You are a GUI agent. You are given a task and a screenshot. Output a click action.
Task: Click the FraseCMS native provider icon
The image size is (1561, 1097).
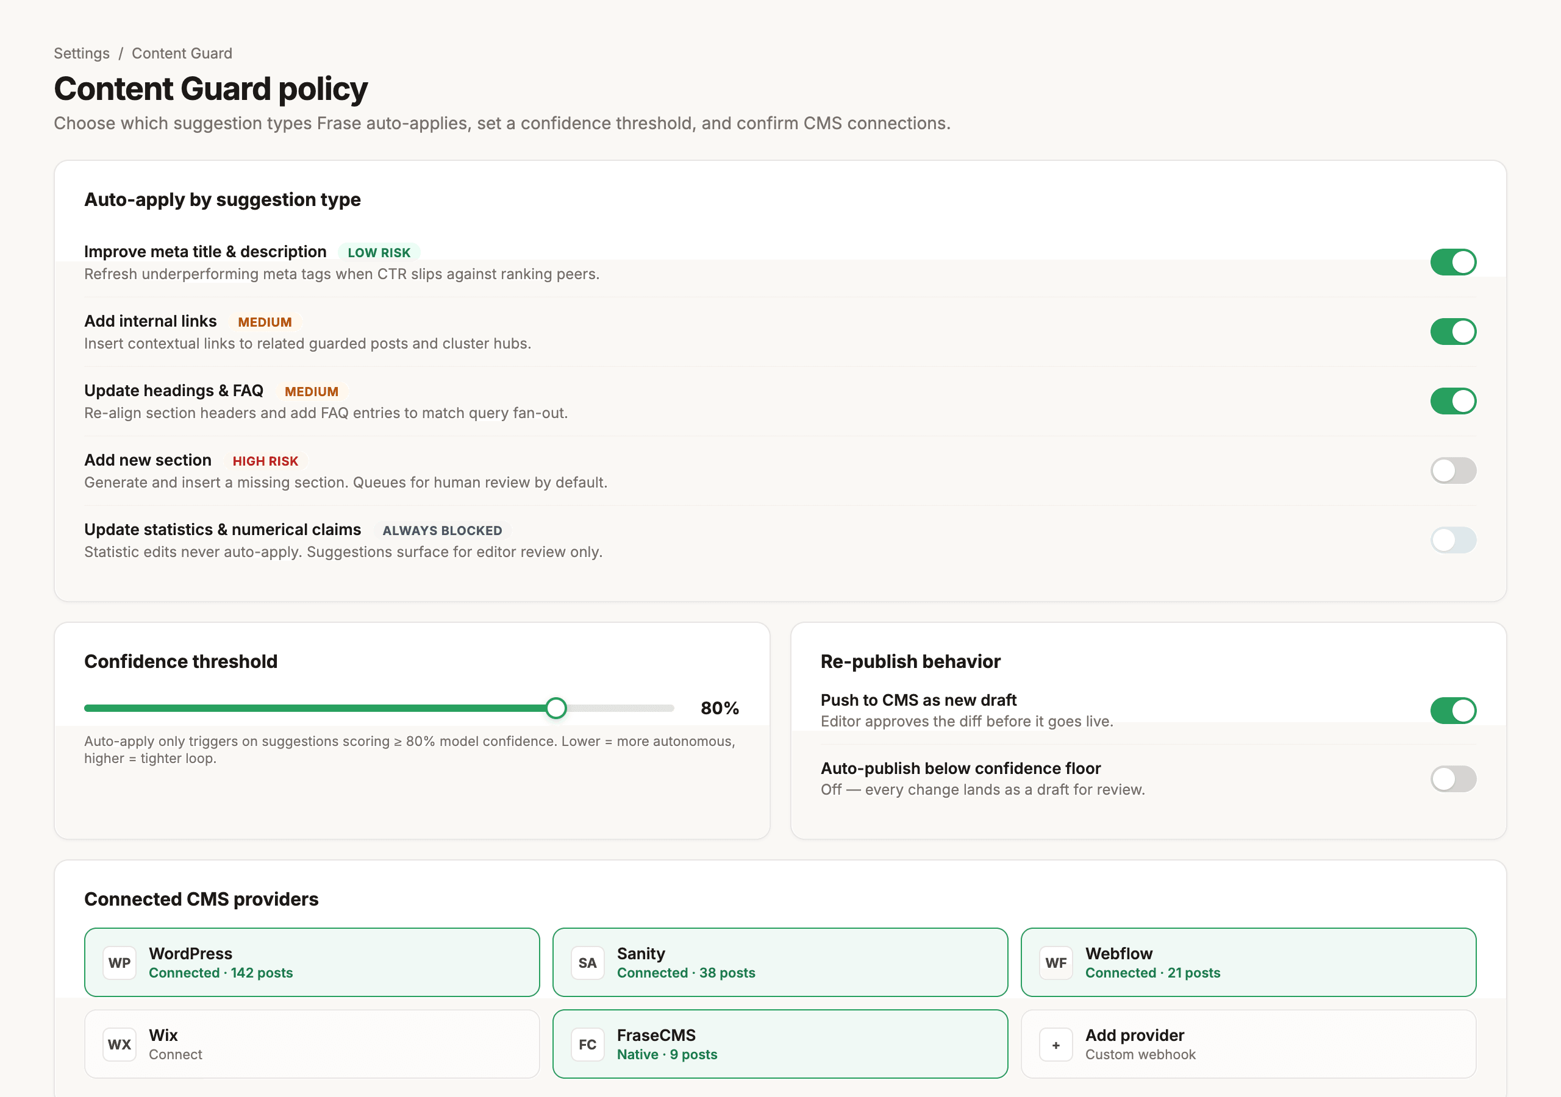587,1044
